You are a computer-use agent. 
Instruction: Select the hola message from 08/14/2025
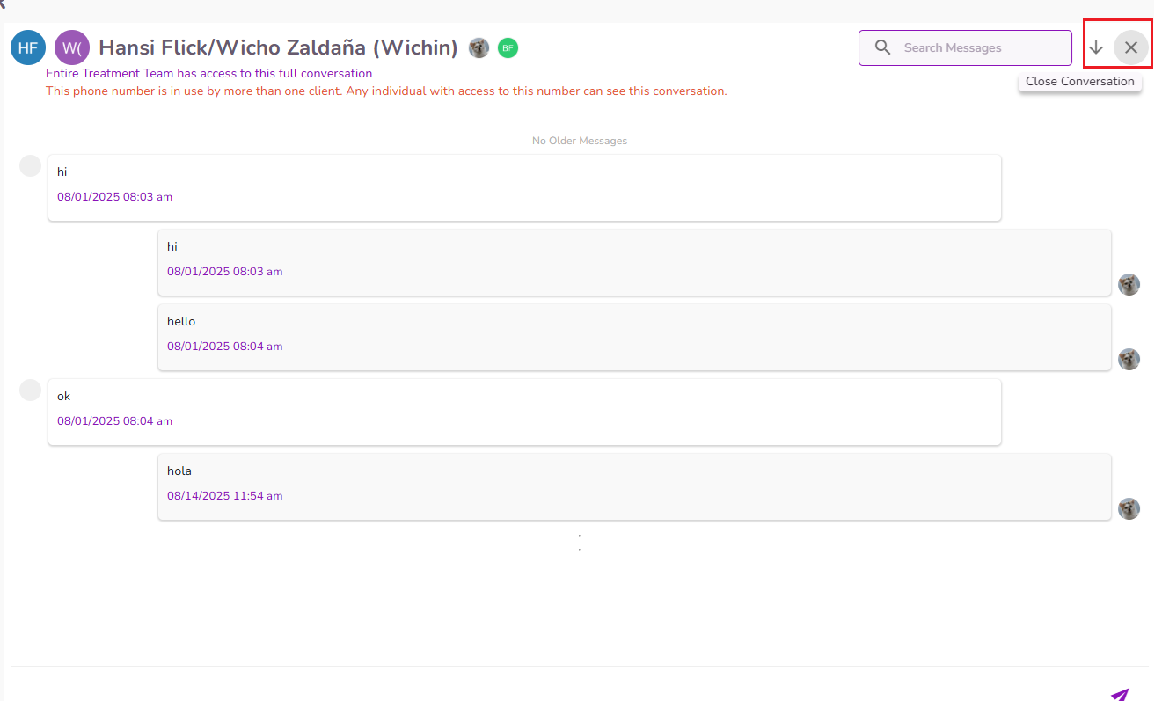[x=634, y=486]
